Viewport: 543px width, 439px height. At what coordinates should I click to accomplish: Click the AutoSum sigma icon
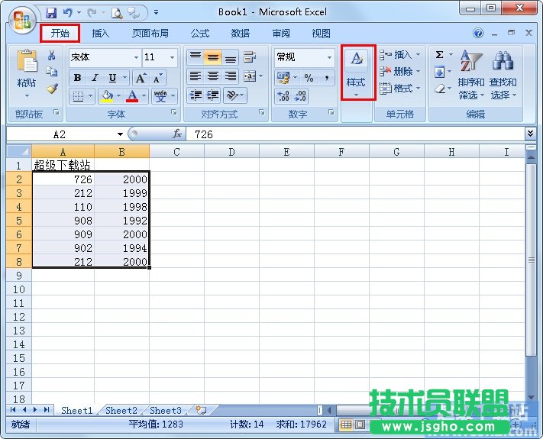coord(439,55)
